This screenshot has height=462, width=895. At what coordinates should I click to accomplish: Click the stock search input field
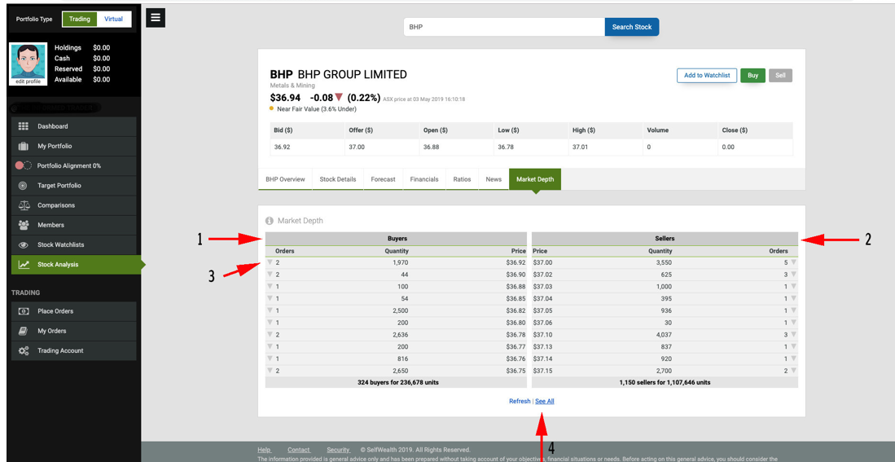[504, 27]
